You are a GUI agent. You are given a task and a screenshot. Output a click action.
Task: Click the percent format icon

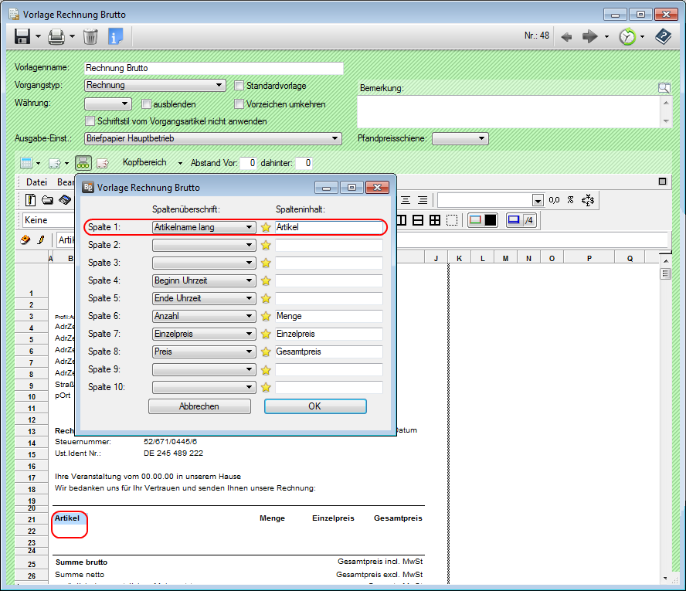(570, 200)
